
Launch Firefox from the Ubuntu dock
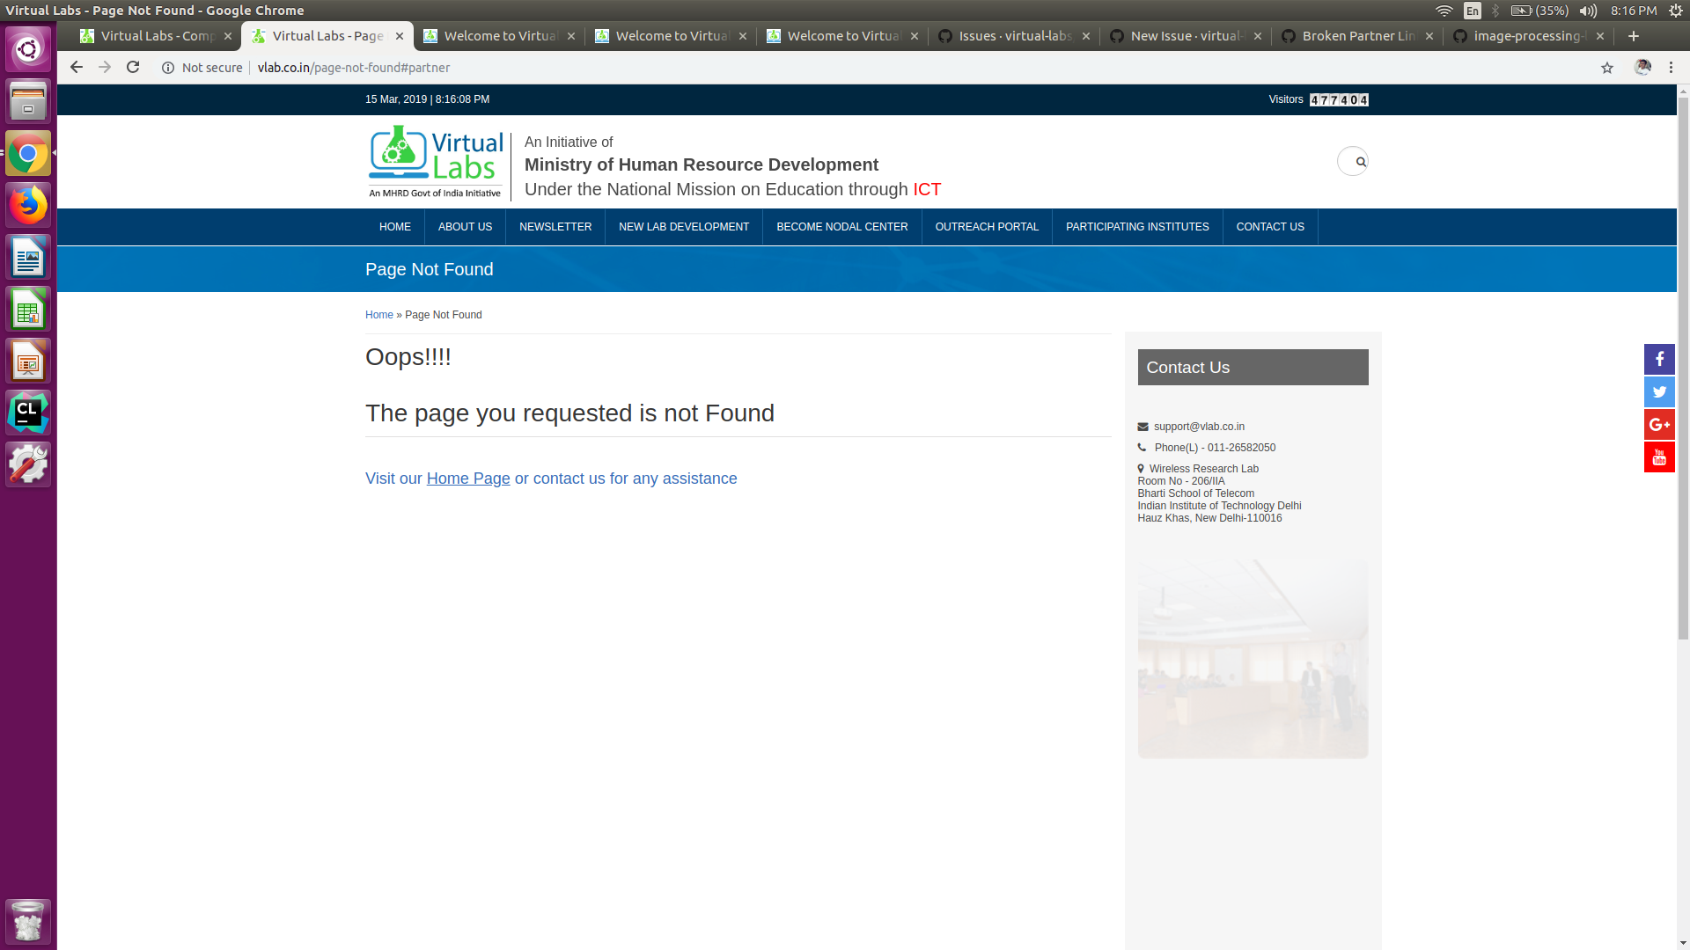28,204
